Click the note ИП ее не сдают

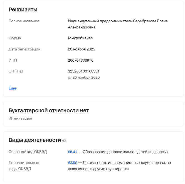tap(20, 118)
